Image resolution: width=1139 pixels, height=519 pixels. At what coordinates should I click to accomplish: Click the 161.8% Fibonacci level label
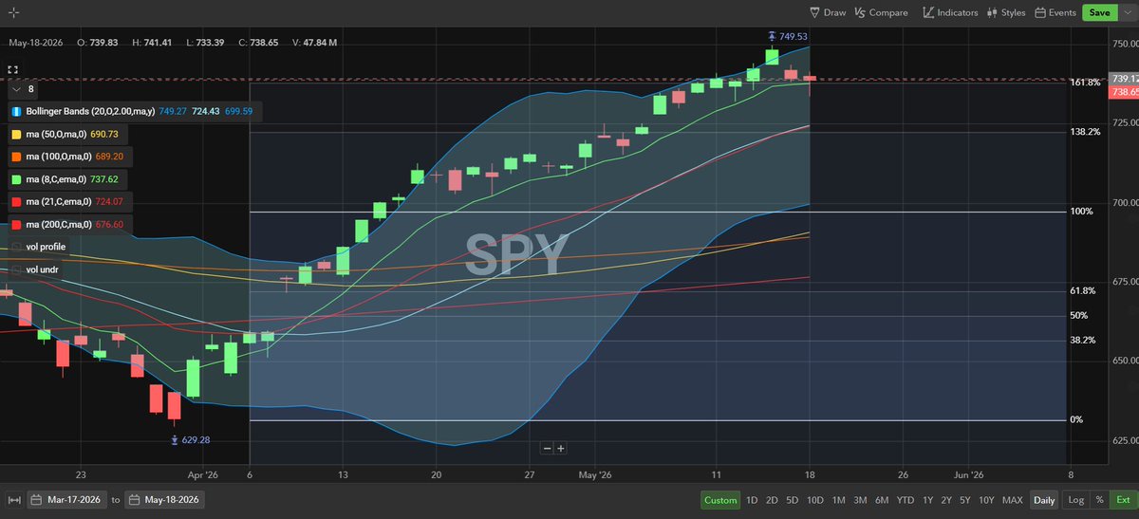[x=1085, y=83]
